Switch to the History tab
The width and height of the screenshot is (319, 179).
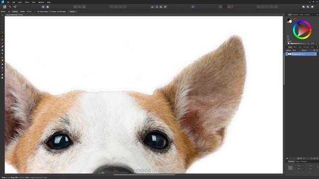298,161
